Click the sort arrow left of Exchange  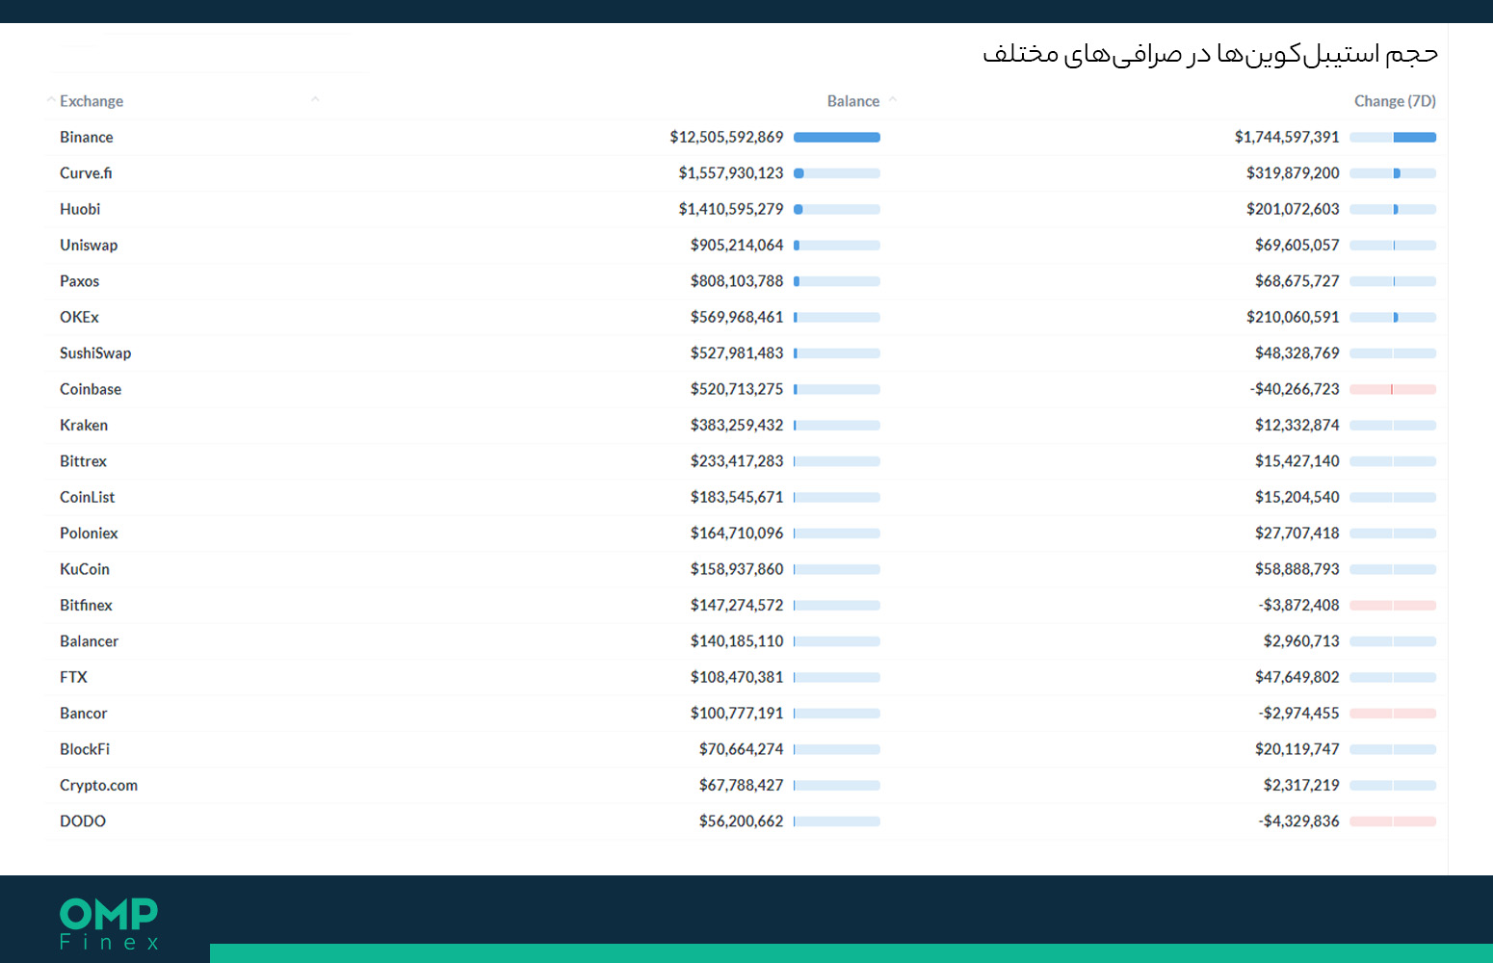click(51, 99)
